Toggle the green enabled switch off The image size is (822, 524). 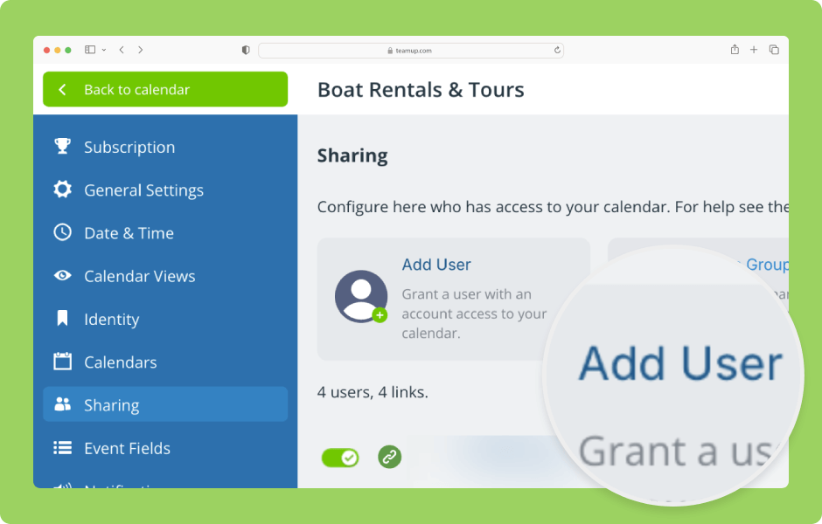[x=339, y=457]
